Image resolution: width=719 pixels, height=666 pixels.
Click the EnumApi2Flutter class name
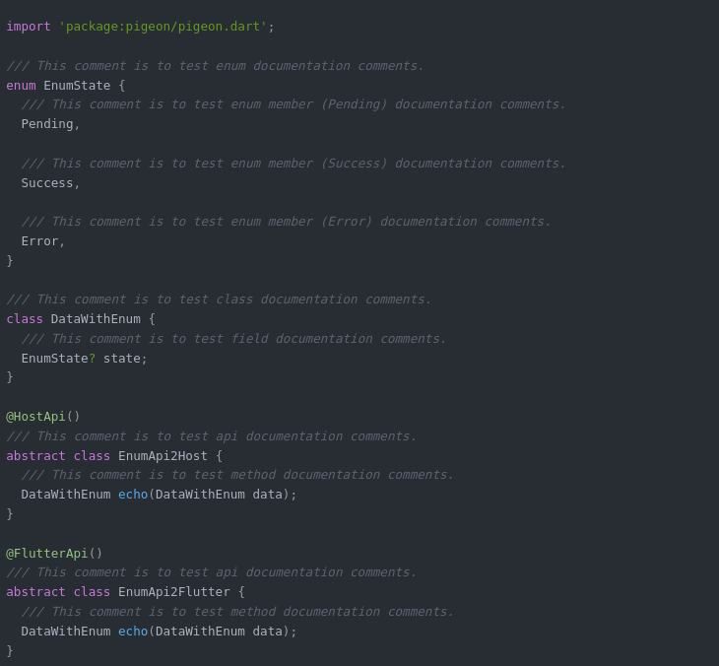click(x=174, y=593)
